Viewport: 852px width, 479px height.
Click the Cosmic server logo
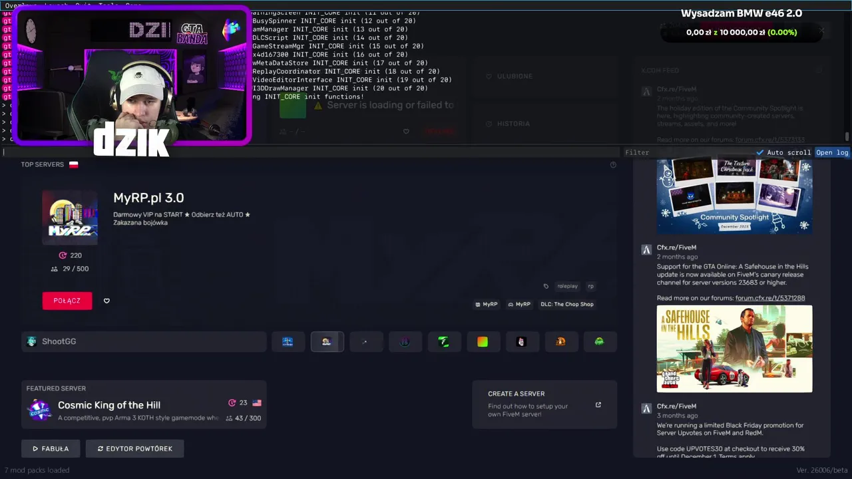(x=39, y=410)
